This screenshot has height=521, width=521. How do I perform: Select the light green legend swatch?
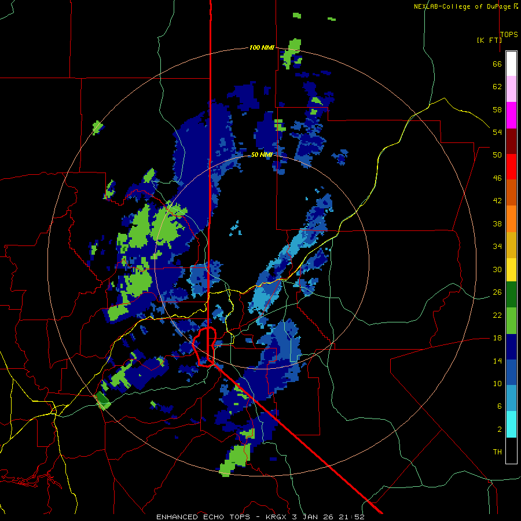[511, 321]
